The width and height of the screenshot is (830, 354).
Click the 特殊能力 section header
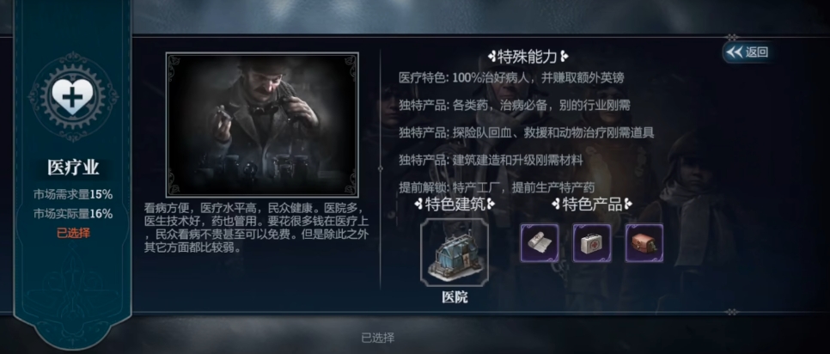[528, 56]
